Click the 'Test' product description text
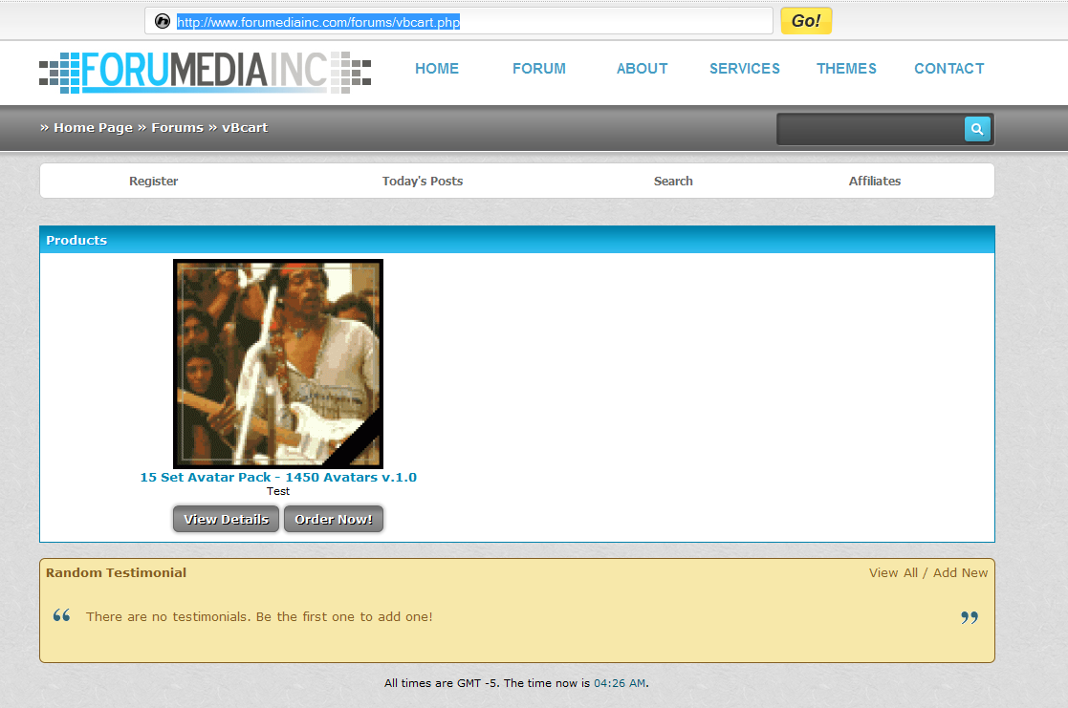 click(x=278, y=491)
